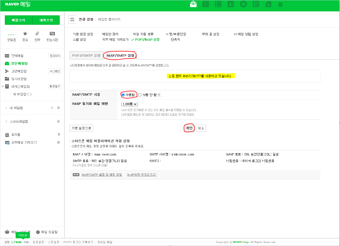Open 임시보관함 drafts folder
Image resolution: width=340 pixels, height=246 pixels.
coord(19,79)
